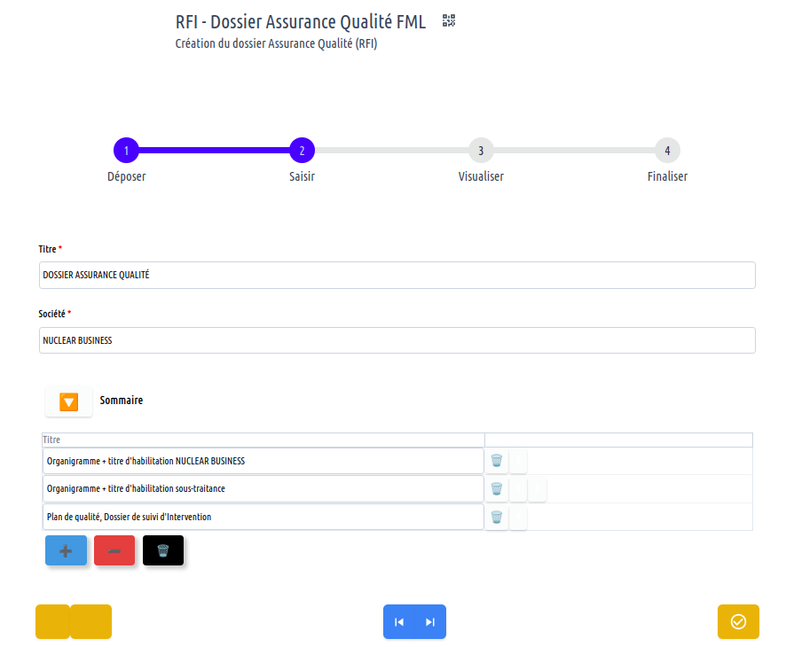The height and width of the screenshot is (670, 786).
Task: Open step 3 Visualiser
Action: click(x=481, y=151)
